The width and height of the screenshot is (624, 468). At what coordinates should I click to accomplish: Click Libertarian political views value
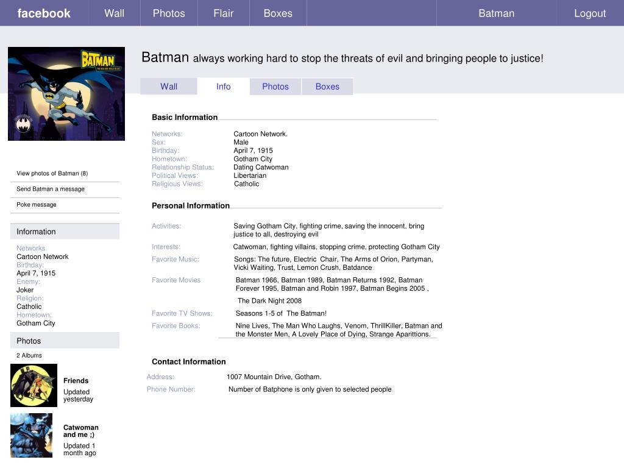point(250,175)
